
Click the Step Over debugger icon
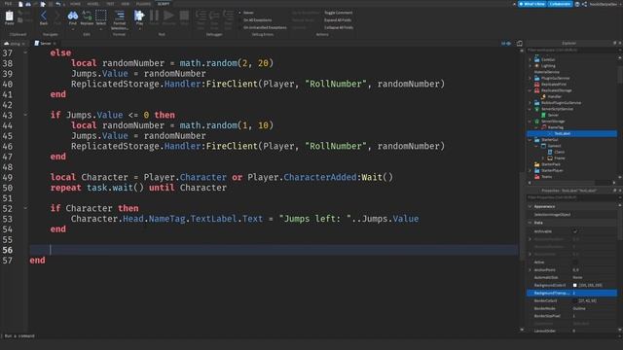pos(214,16)
